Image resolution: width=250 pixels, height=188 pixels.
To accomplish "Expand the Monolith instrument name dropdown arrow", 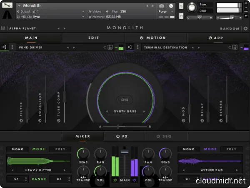I will point(19,6).
